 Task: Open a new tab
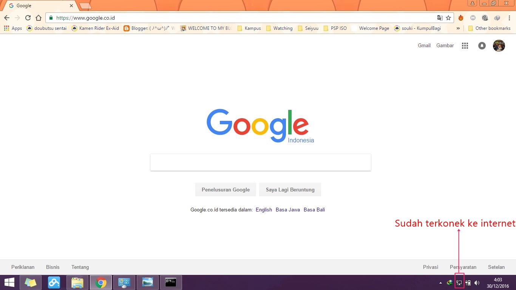pyautogui.click(x=85, y=6)
